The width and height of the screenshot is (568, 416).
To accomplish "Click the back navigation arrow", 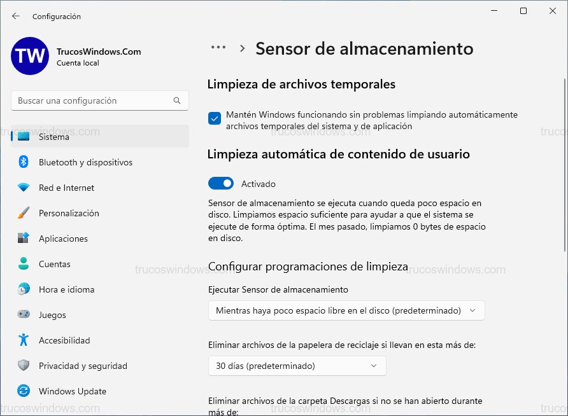I will (15, 17).
